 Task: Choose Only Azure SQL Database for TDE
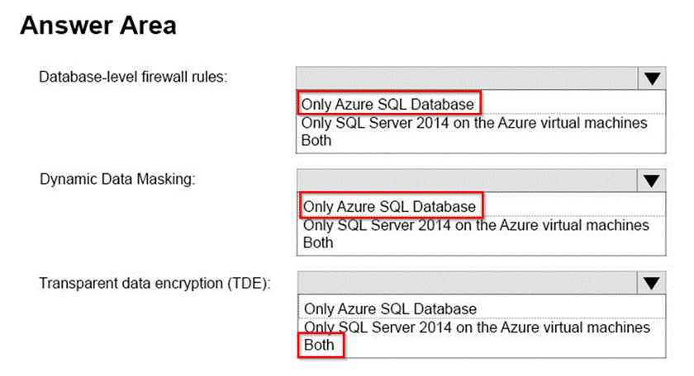(x=390, y=308)
